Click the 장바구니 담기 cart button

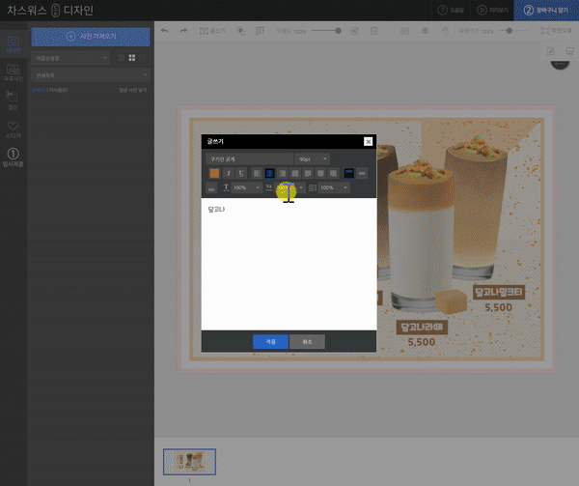(x=546, y=10)
